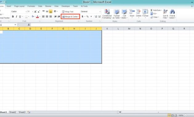This screenshot has width=194, height=117.
Task: Apply percent style format
Action: 87,16
